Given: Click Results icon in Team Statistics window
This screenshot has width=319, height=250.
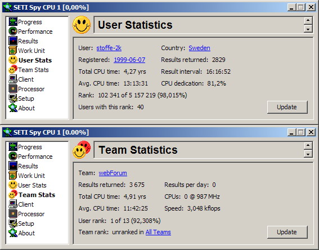Looking at the screenshot, I should (x=13, y=166).
